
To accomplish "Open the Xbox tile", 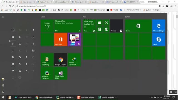I will [x=89, y=26].
